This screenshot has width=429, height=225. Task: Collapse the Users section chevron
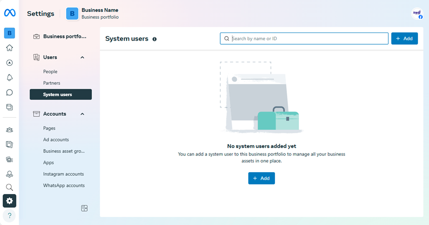point(82,57)
